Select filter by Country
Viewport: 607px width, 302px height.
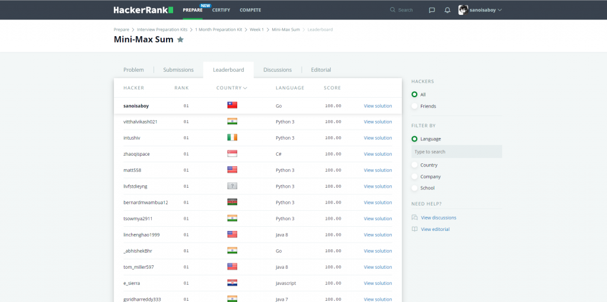[414, 165]
